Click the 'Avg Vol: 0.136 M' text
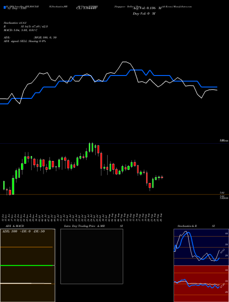Viewport: 229px width, 302px height. pyautogui.click(x=147, y=8)
